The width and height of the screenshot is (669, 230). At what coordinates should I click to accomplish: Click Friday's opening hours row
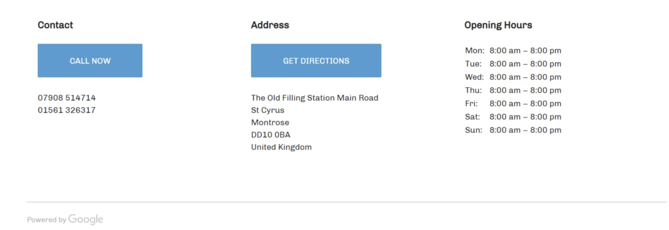(513, 104)
